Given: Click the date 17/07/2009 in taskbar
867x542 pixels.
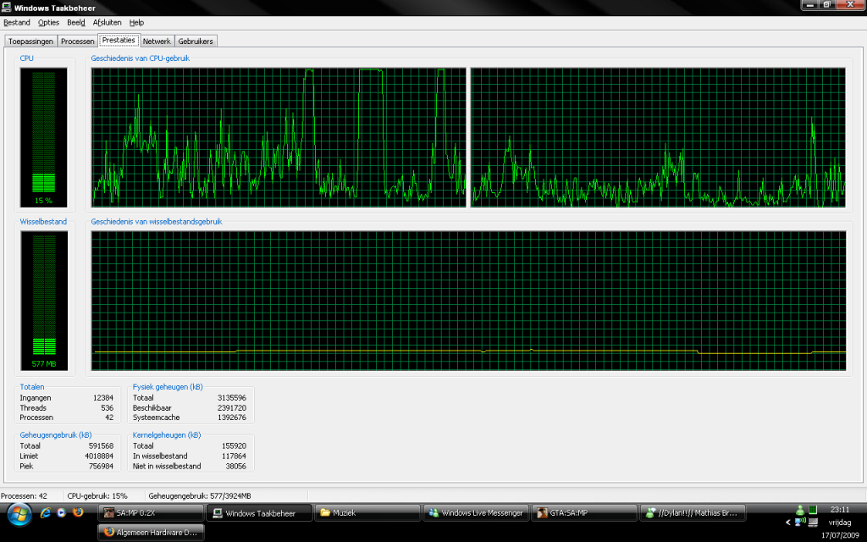Looking at the screenshot, I should pyautogui.click(x=840, y=535).
